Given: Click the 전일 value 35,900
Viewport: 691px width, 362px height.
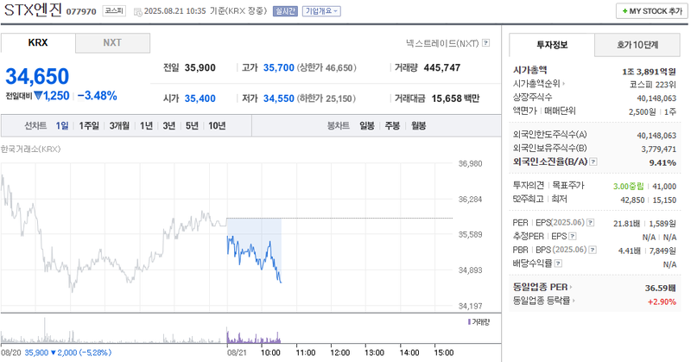Looking at the screenshot, I should (x=200, y=68).
